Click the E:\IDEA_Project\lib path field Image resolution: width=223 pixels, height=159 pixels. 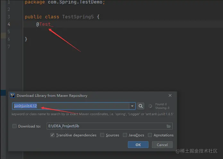(109, 126)
